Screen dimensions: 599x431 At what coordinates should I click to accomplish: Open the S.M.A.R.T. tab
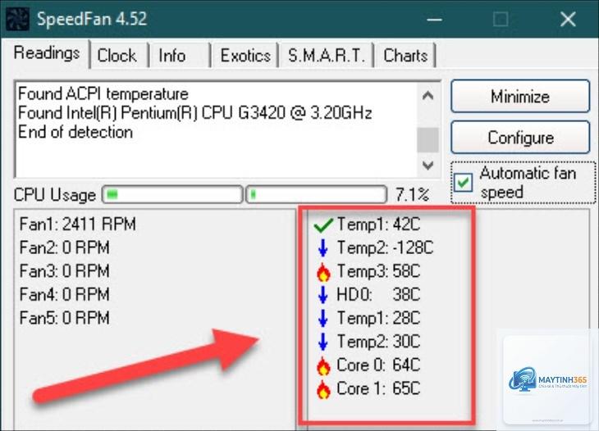pos(327,56)
